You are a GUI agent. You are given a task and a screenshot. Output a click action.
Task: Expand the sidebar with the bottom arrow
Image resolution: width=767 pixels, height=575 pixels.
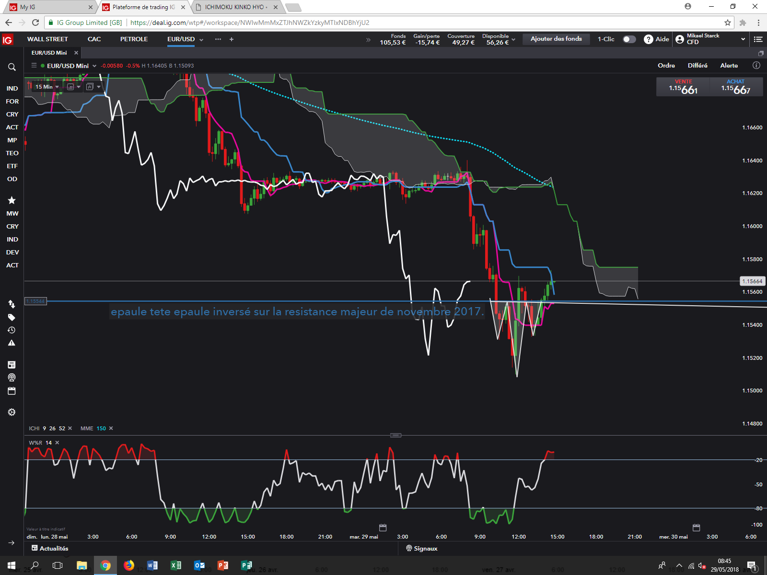pyautogui.click(x=12, y=543)
